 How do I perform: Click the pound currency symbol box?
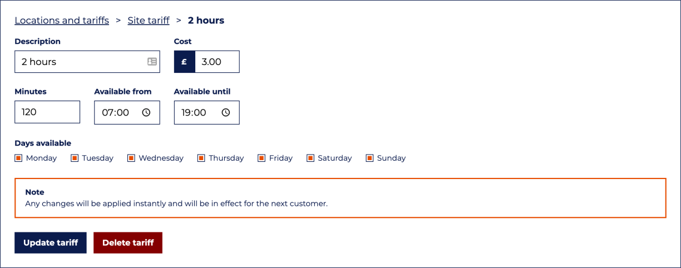pos(184,62)
